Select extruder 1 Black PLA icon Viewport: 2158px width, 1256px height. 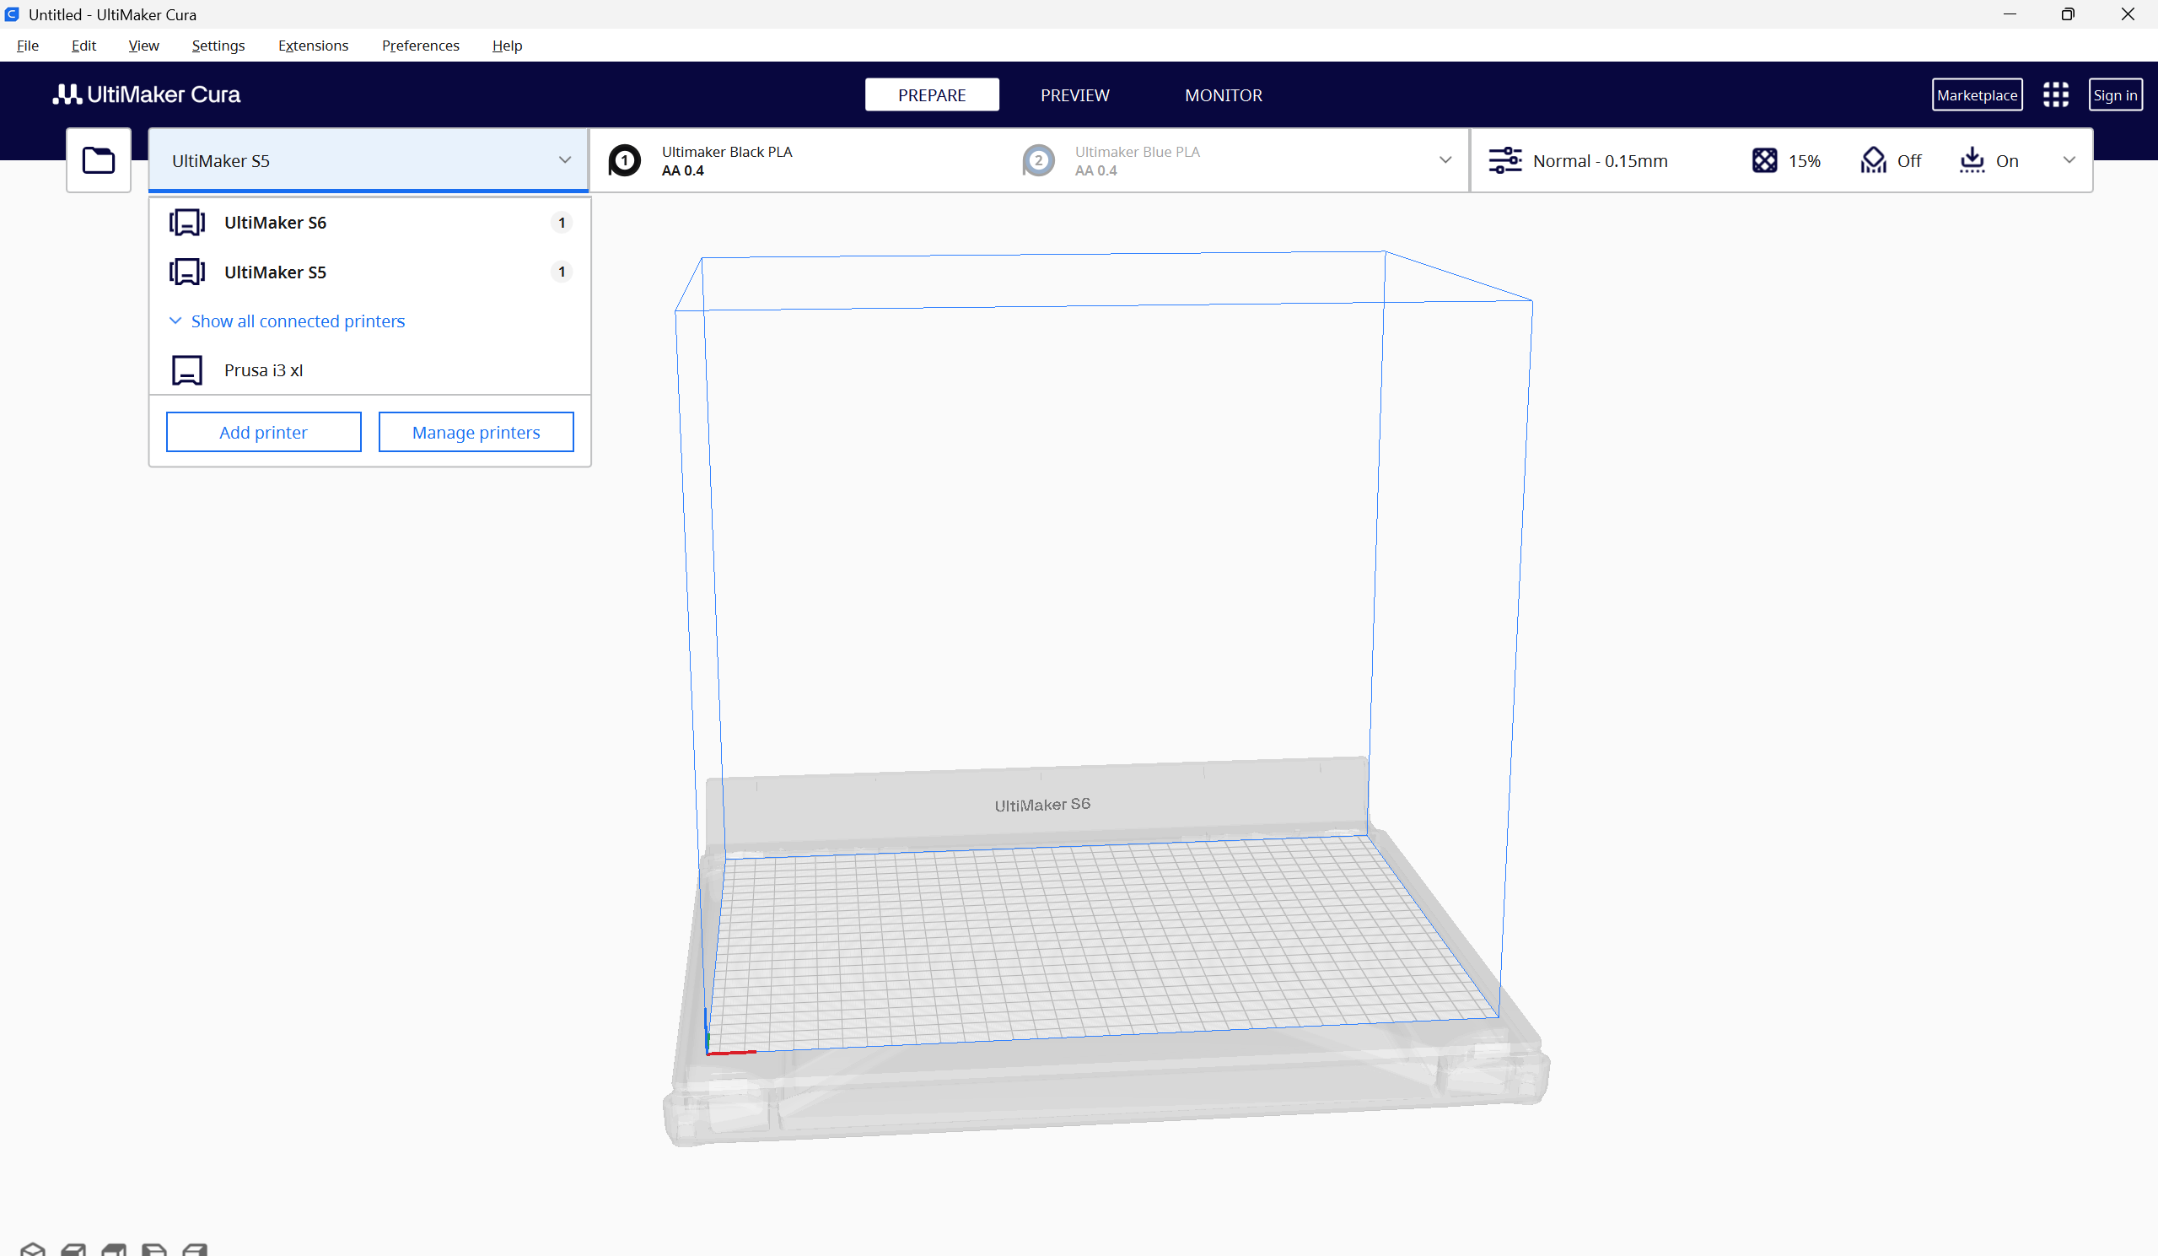point(624,160)
